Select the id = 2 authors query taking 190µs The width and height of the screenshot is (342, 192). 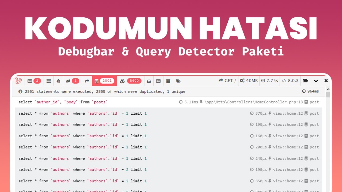[169, 170]
